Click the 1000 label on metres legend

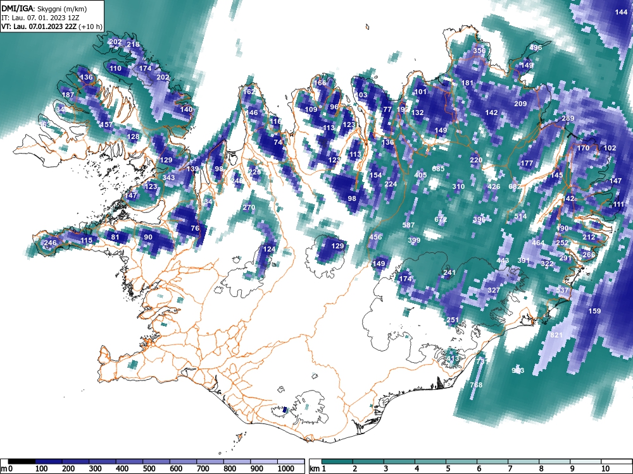286,469
